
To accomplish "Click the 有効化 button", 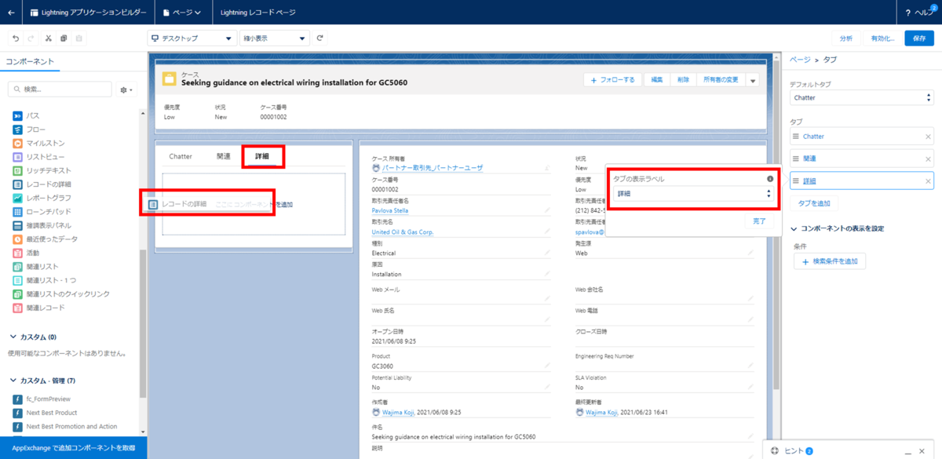I will point(882,38).
